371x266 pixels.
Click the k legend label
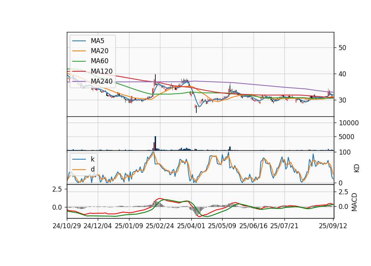(x=92, y=159)
